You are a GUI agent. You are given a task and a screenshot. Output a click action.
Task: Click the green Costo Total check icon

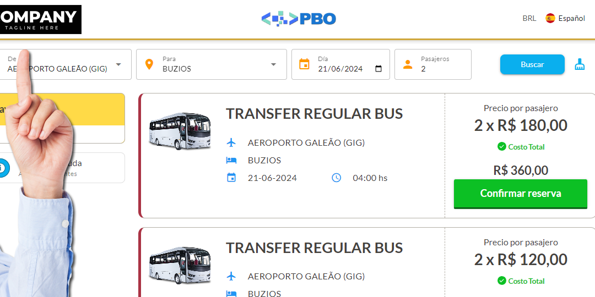pos(501,146)
